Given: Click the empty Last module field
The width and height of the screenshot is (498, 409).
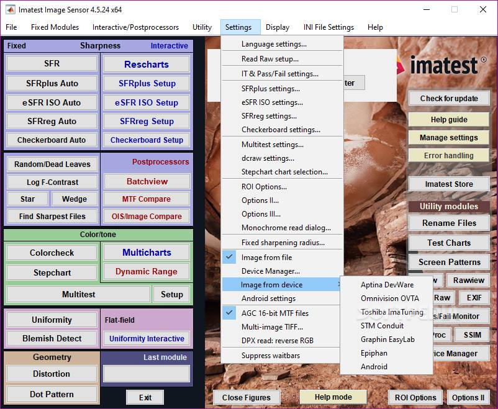Looking at the screenshot, I should pyautogui.click(x=147, y=373).
